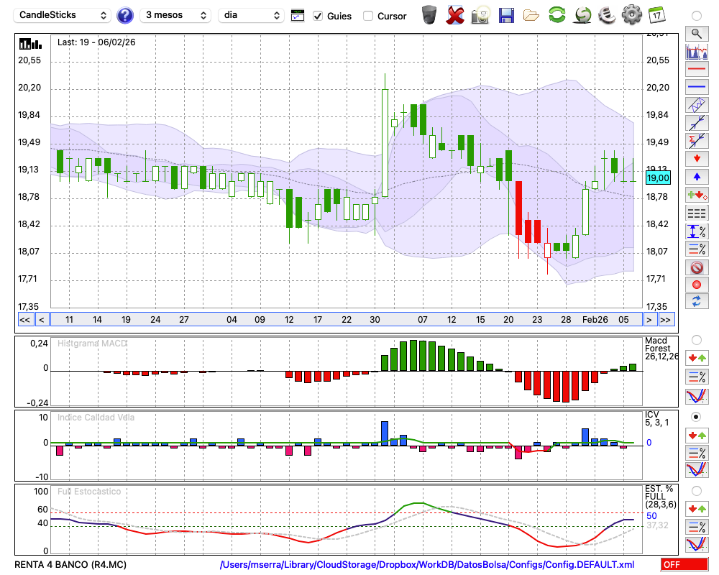This screenshot has height=575, width=719.
Task: Select the red horizontal line tool
Action: click(x=696, y=70)
